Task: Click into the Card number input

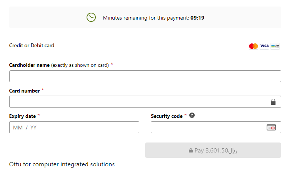Action: coord(138,102)
